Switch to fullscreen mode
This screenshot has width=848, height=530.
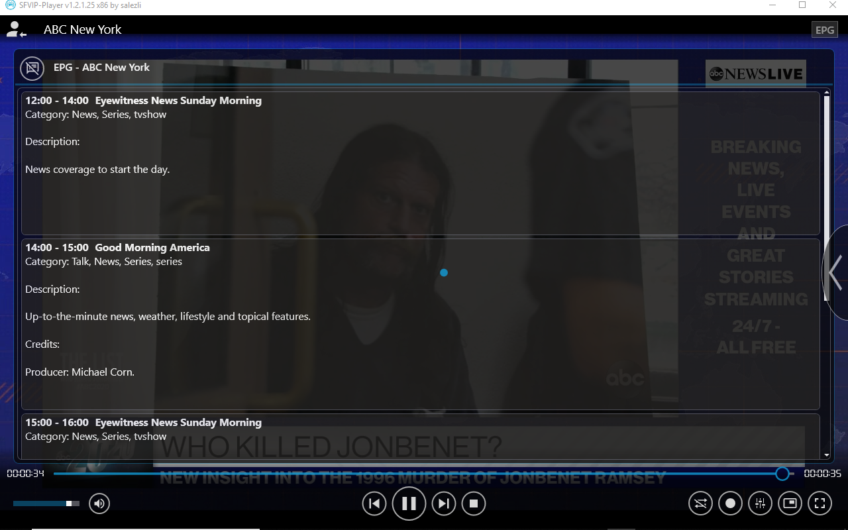click(x=820, y=503)
